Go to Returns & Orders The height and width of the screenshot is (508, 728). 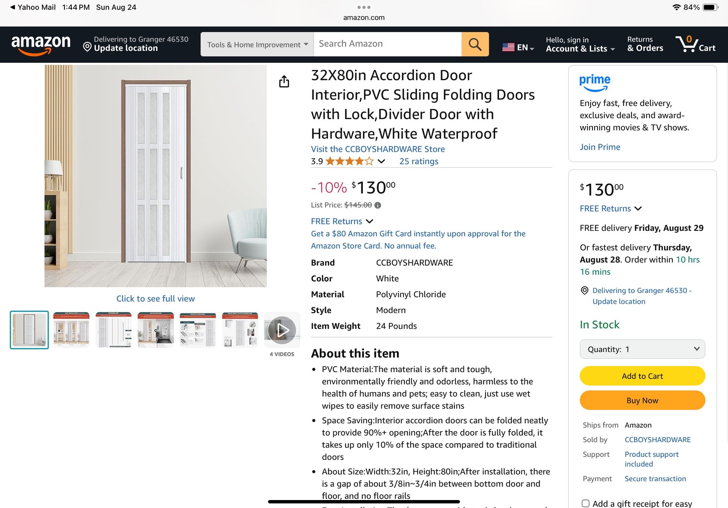coord(645,44)
